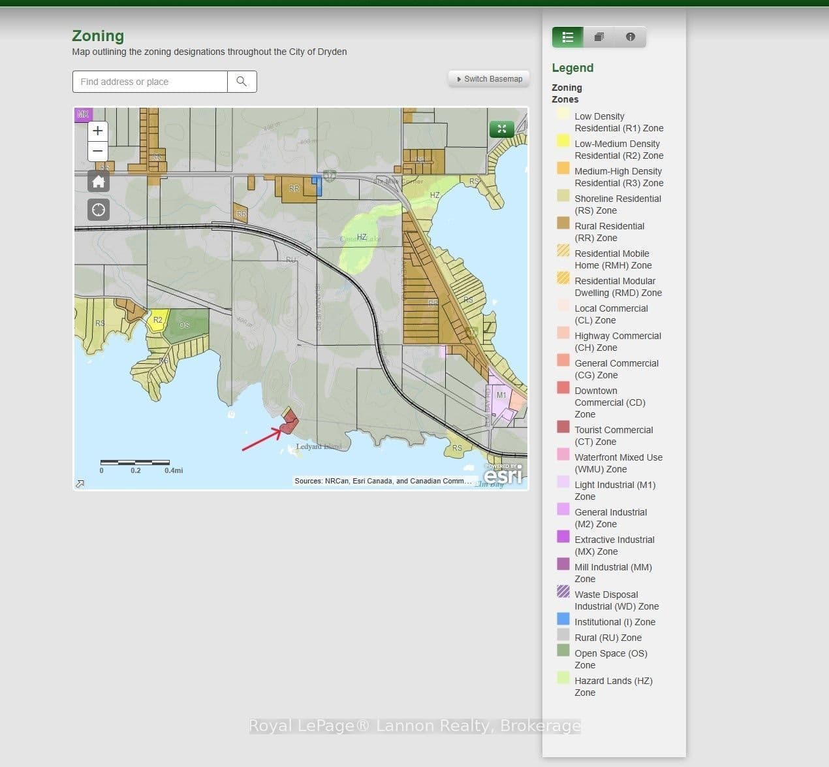Zoom in on the zoning map

(97, 131)
